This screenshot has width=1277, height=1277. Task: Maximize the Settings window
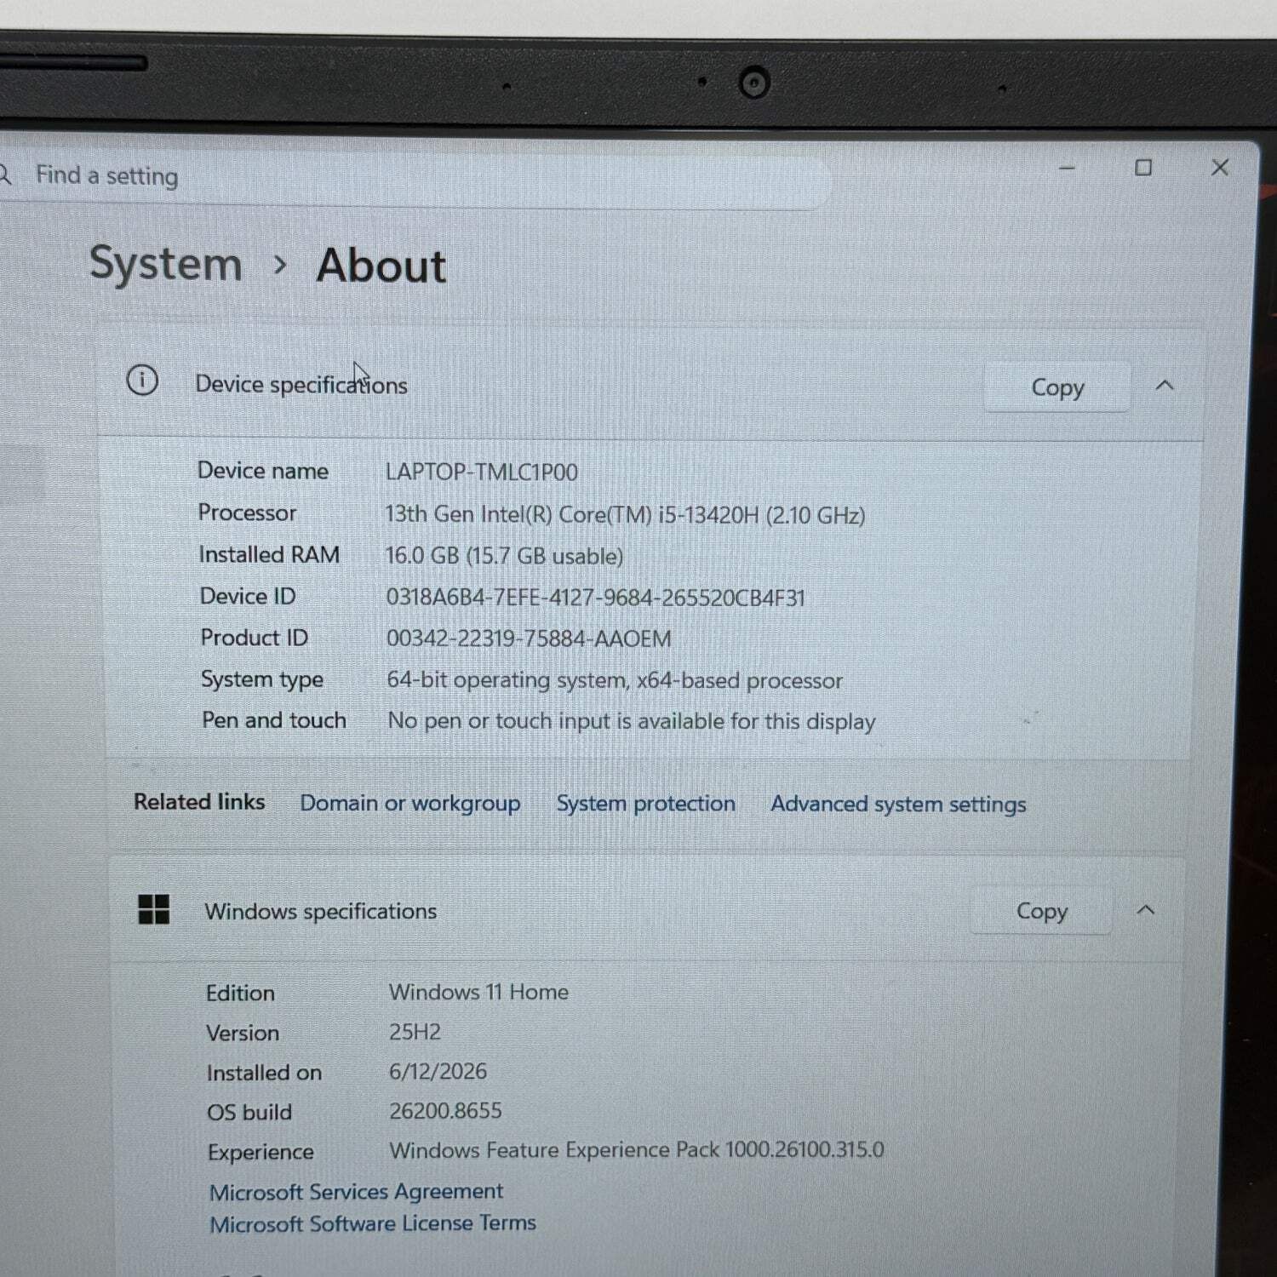click(x=1143, y=168)
